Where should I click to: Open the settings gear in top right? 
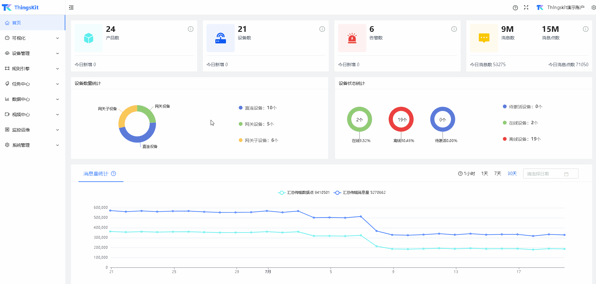[593, 7]
